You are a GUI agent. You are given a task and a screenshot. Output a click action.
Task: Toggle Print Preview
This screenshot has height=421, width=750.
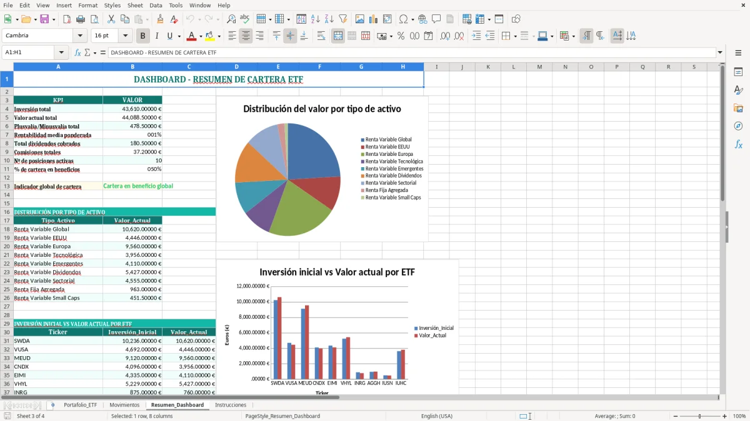(93, 19)
